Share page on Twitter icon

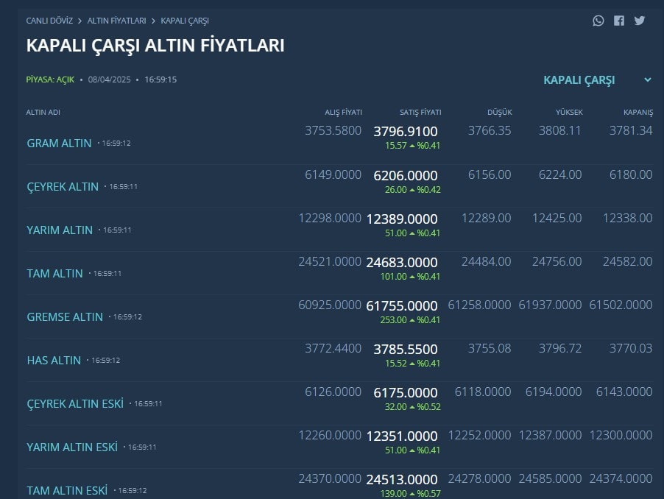point(639,21)
